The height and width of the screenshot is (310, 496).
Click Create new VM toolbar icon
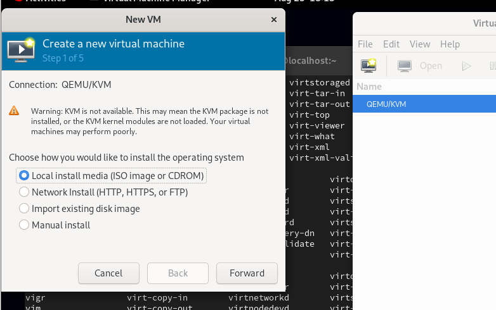[369, 66]
